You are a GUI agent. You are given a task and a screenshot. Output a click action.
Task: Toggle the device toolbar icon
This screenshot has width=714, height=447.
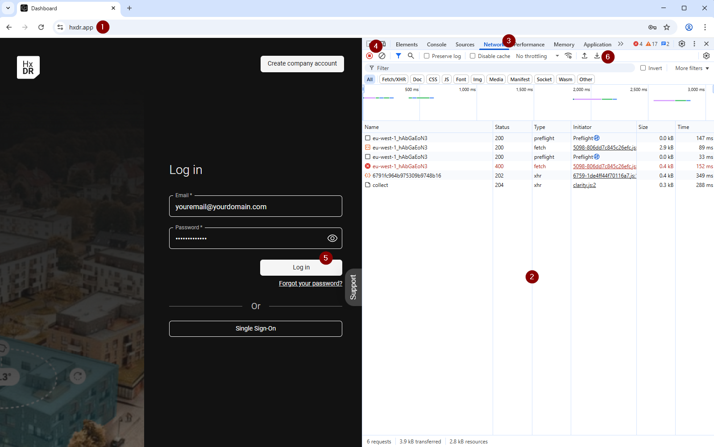[382, 44]
